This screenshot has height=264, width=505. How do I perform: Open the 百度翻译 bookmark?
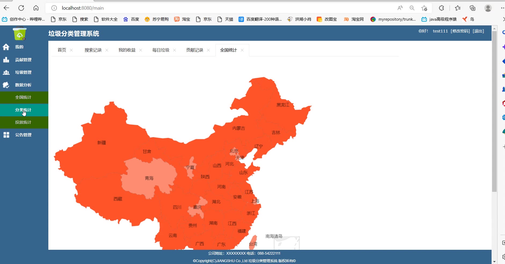click(x=260, y=19)
